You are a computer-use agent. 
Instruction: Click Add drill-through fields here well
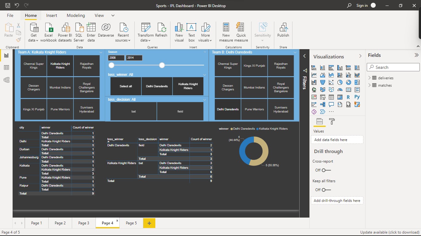click(x=337, y=201)
